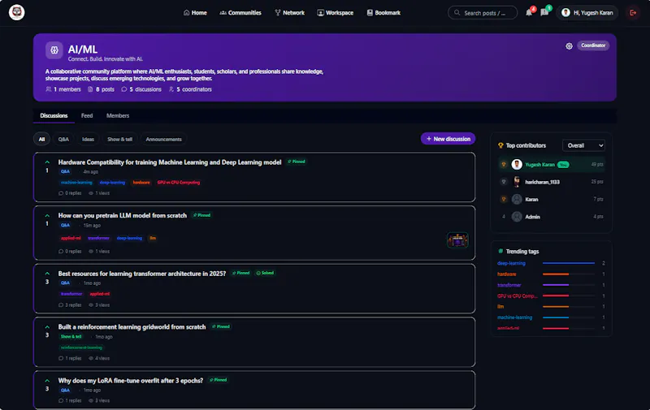Screen dimensions: 650x410
Task: Filter discussions by Announcements
Action: (x=164, y=139)
